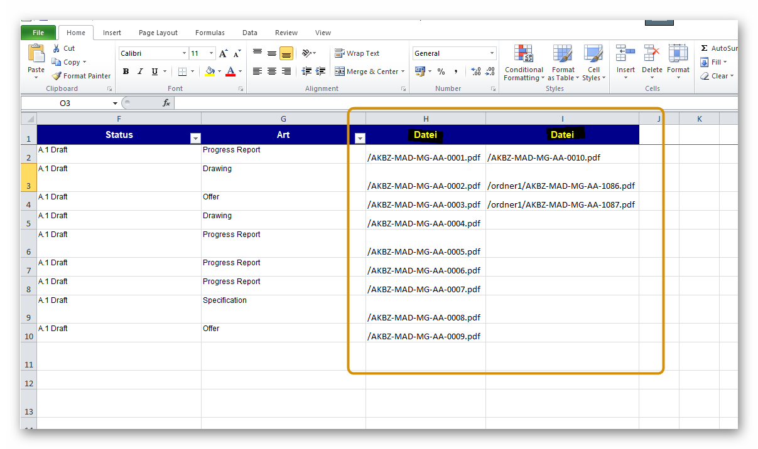Click the Cut scissors icon
This screenshot has height=449, width=758.
57,48
